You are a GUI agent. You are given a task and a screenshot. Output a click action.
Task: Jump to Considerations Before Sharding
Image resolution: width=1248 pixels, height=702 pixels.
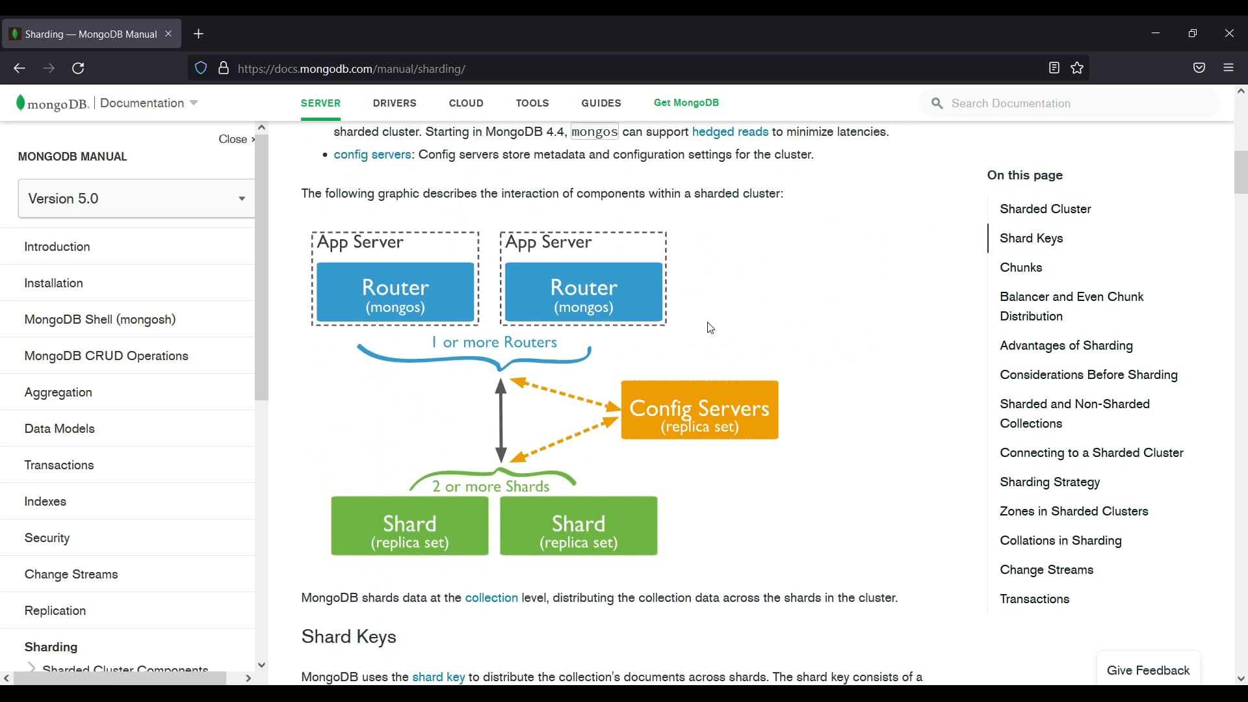pyautogui.click(x=1088, y=374)
